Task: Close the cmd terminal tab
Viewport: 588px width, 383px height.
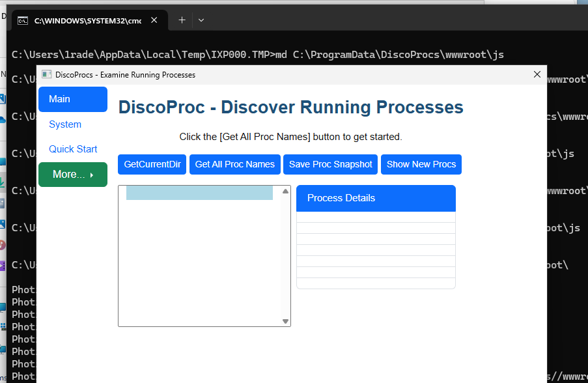Action: pyautogui.click(x=154, y=20)
